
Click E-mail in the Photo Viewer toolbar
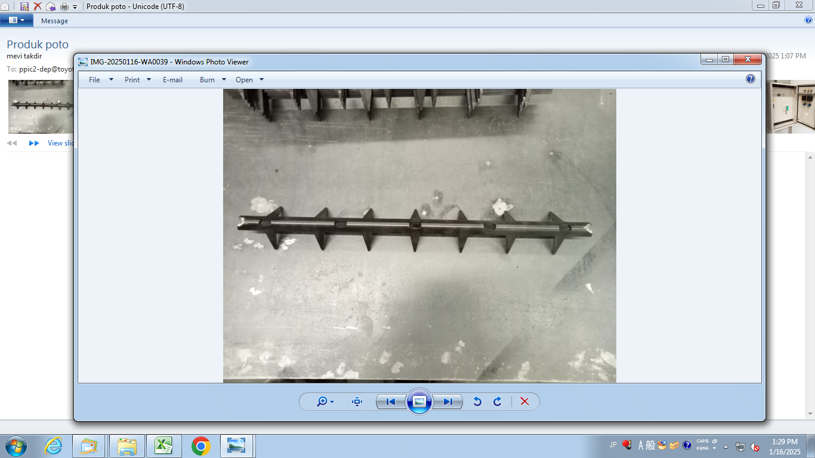coord(172,79)
